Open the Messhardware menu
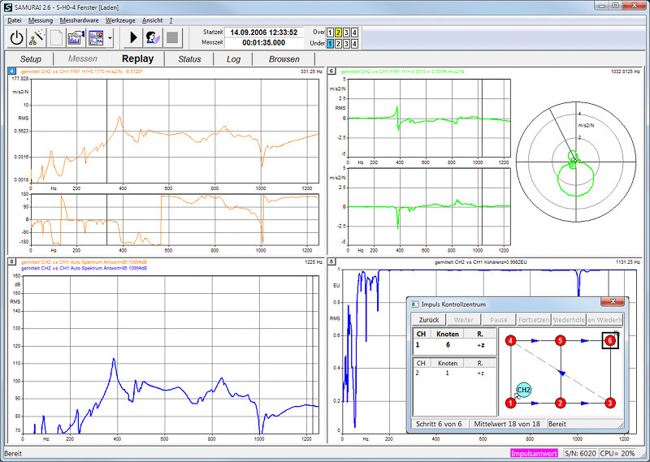650x462 pixels. pos(79,19)
